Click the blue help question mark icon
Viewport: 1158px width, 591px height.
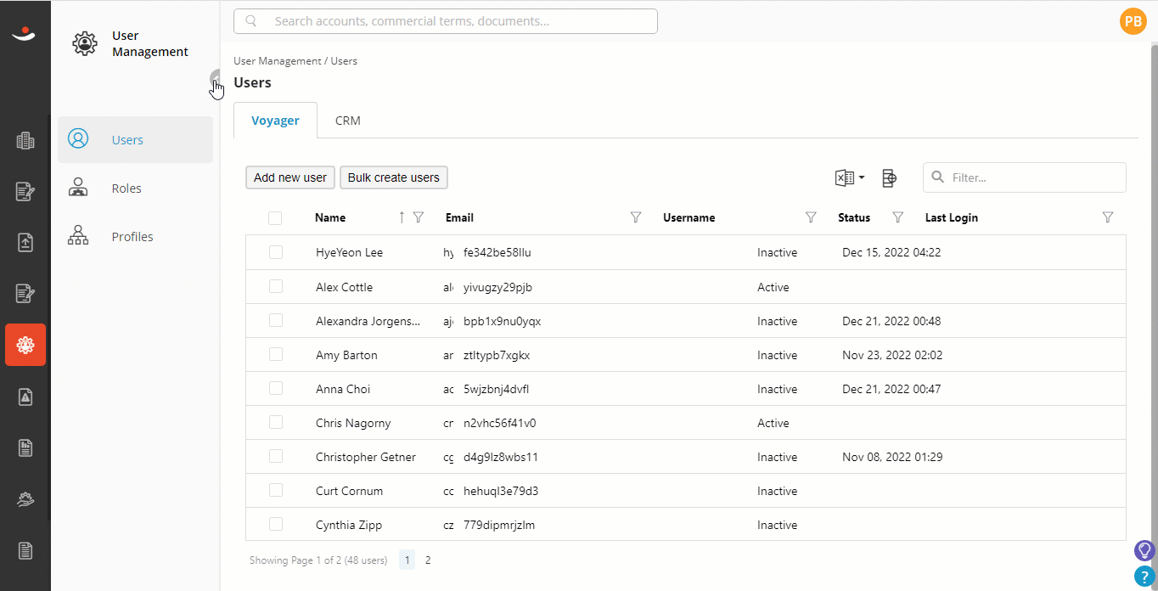click(1145, 577)
